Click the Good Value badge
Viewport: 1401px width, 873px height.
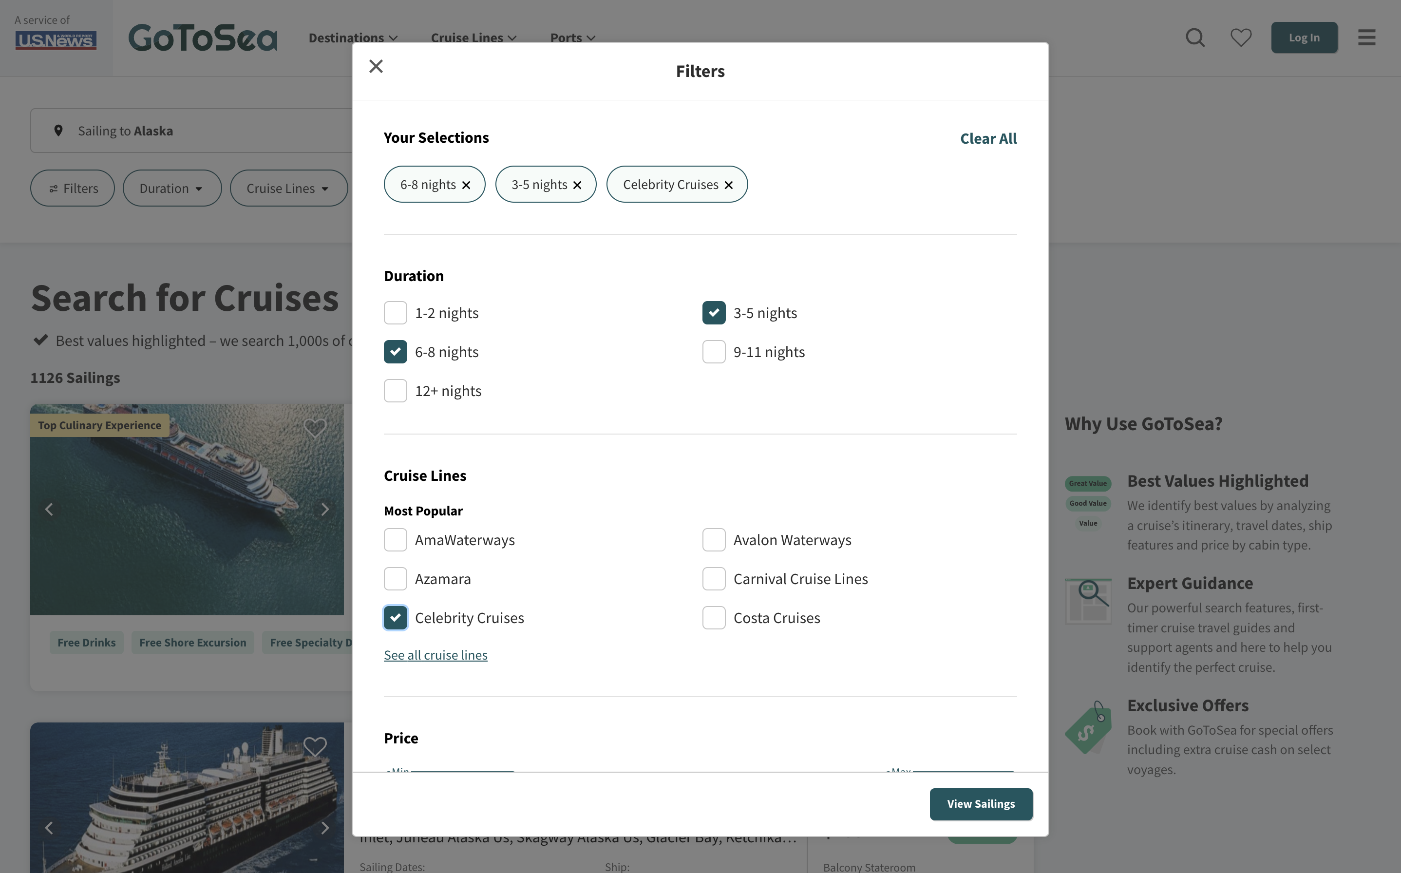[1088, 503]
